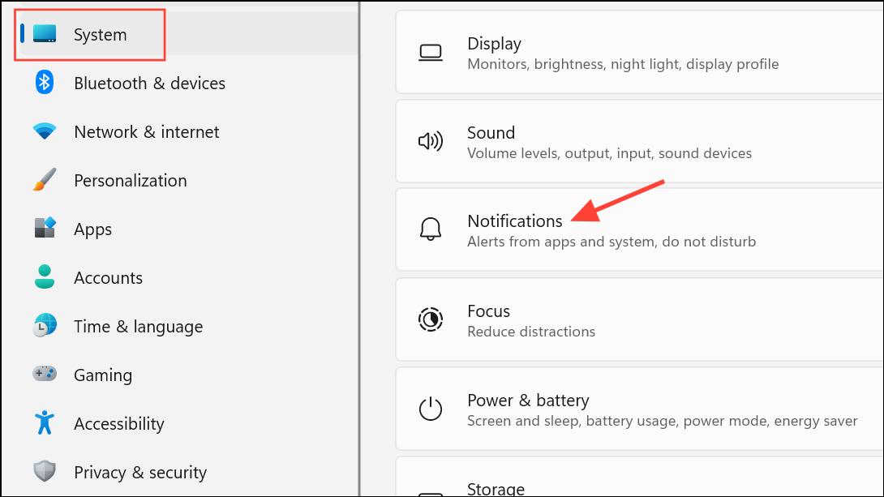Click the Privacy & security shield icon
The width and height of the screenshot is (884, 497).
coord(45,472)
